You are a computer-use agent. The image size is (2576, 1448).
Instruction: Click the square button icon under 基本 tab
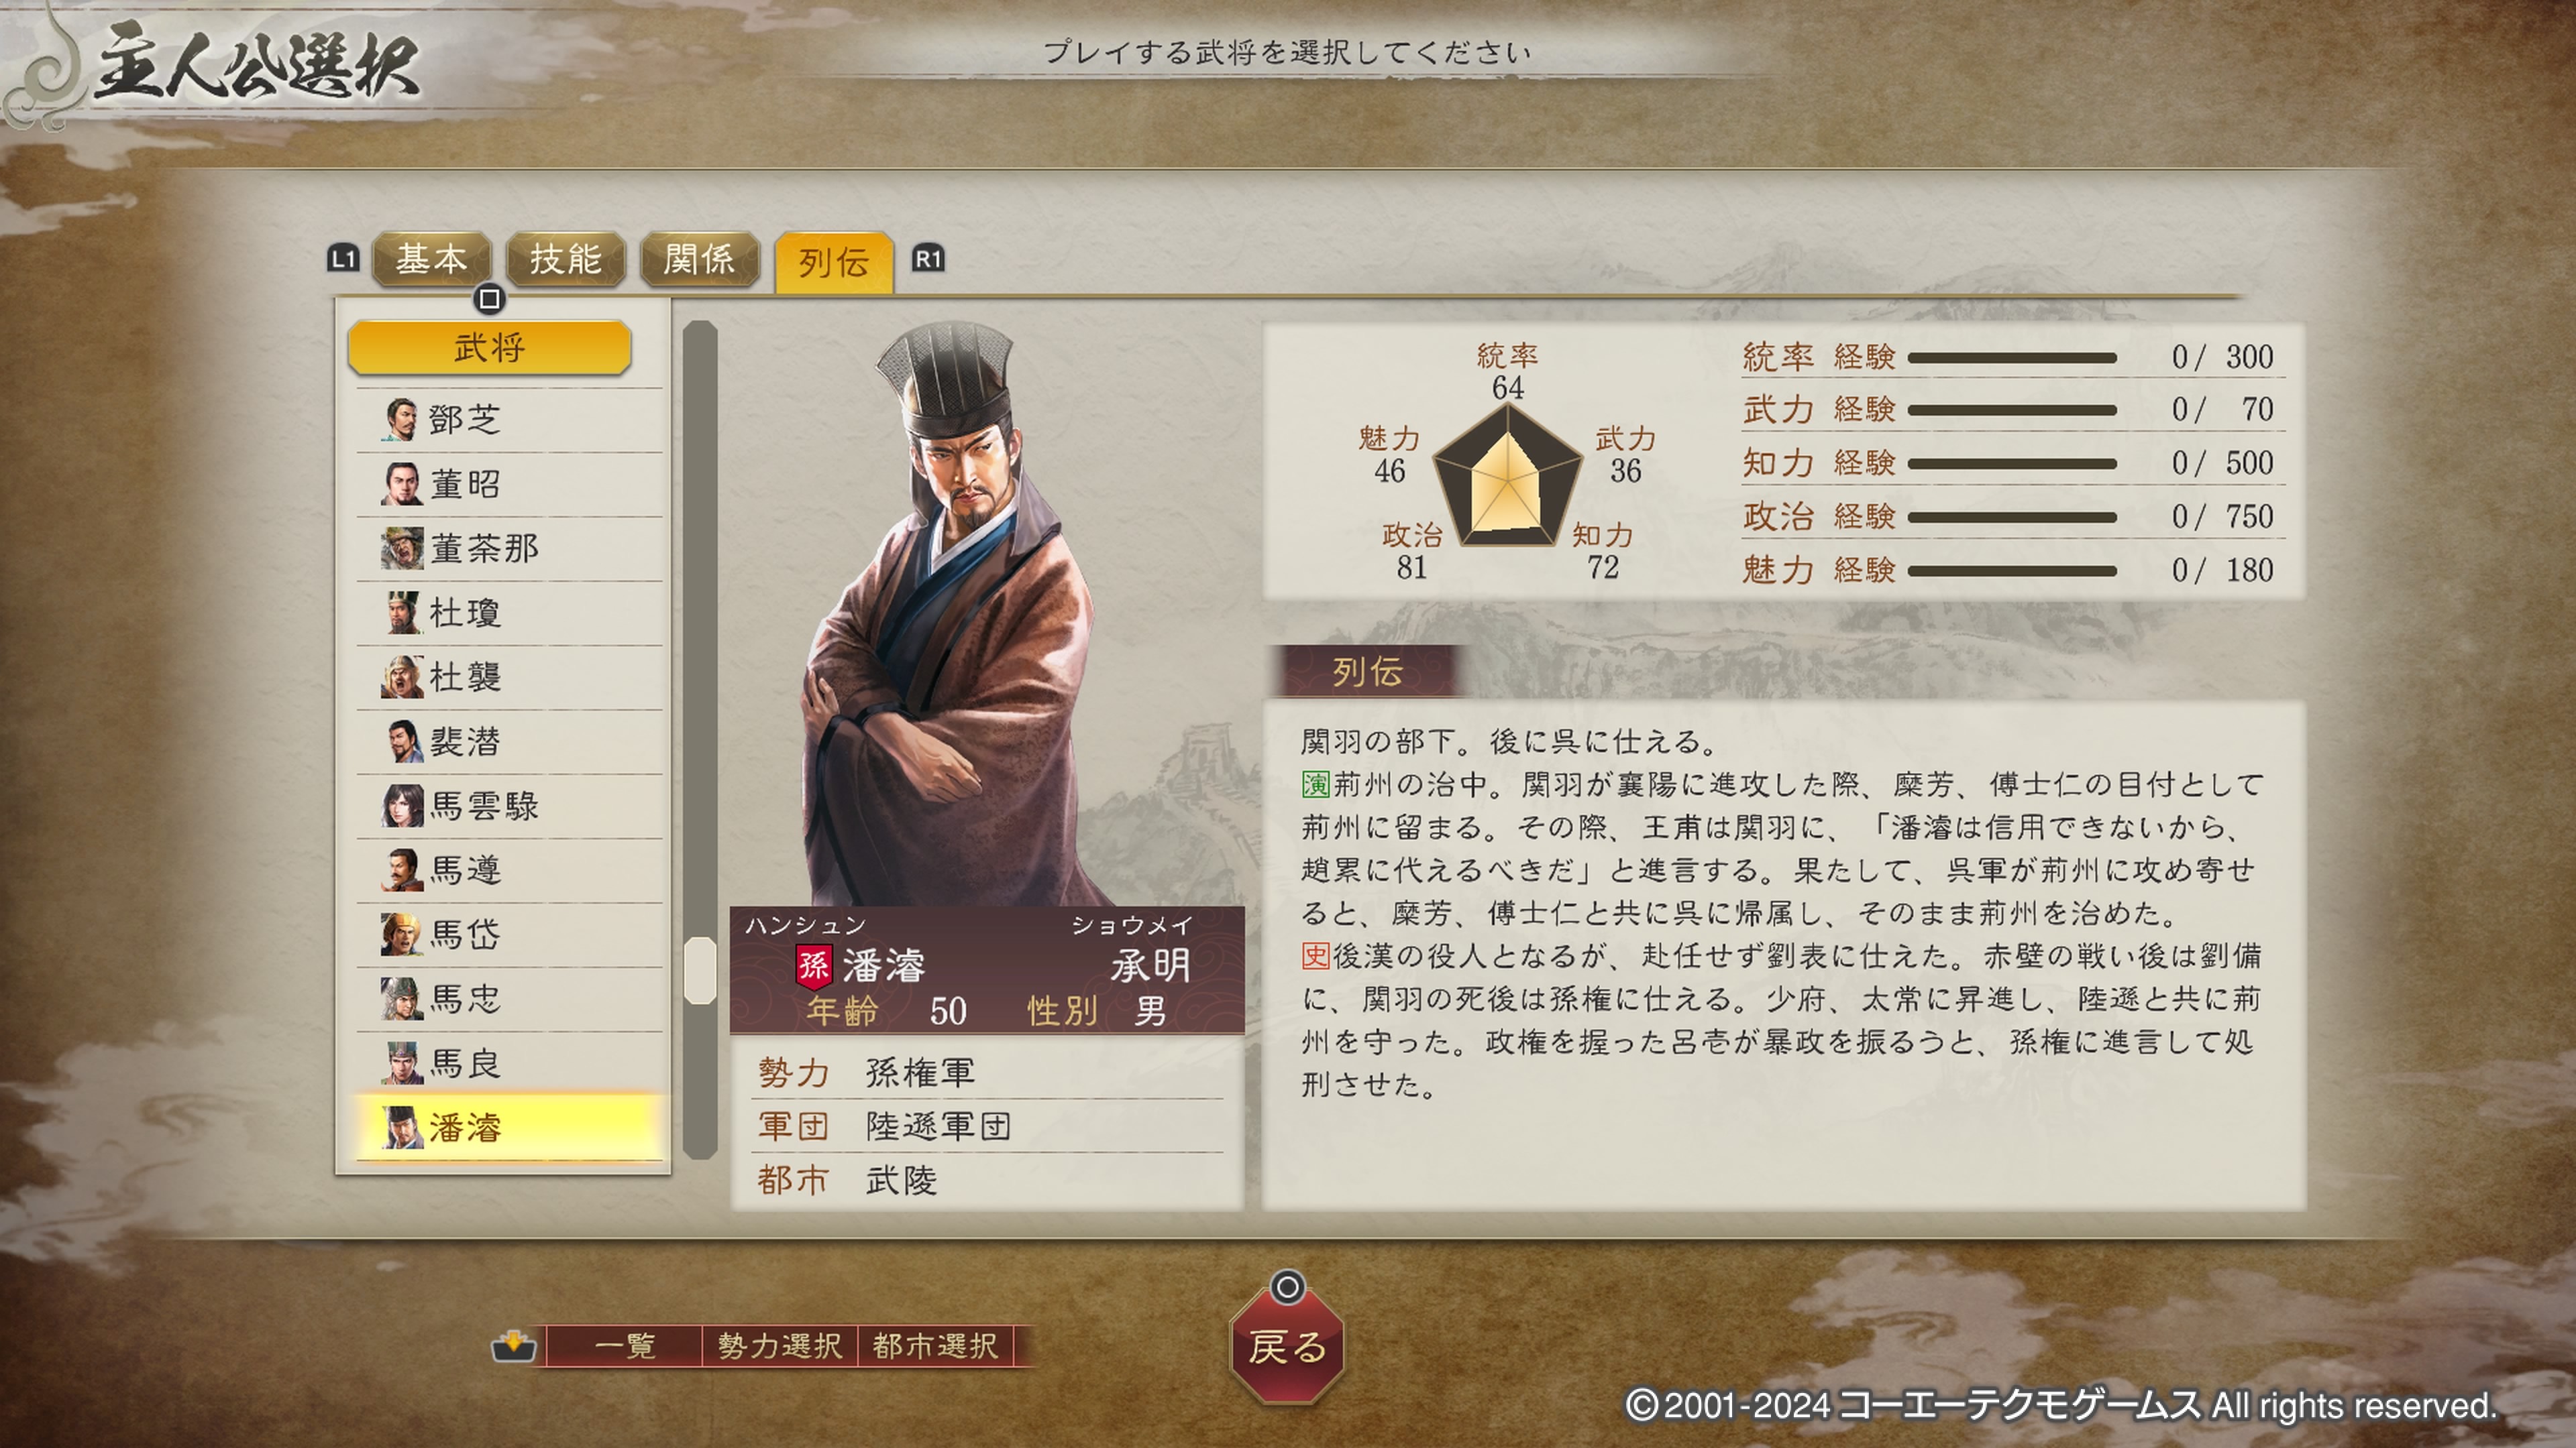pyautogui.click(x=489, y=299)
